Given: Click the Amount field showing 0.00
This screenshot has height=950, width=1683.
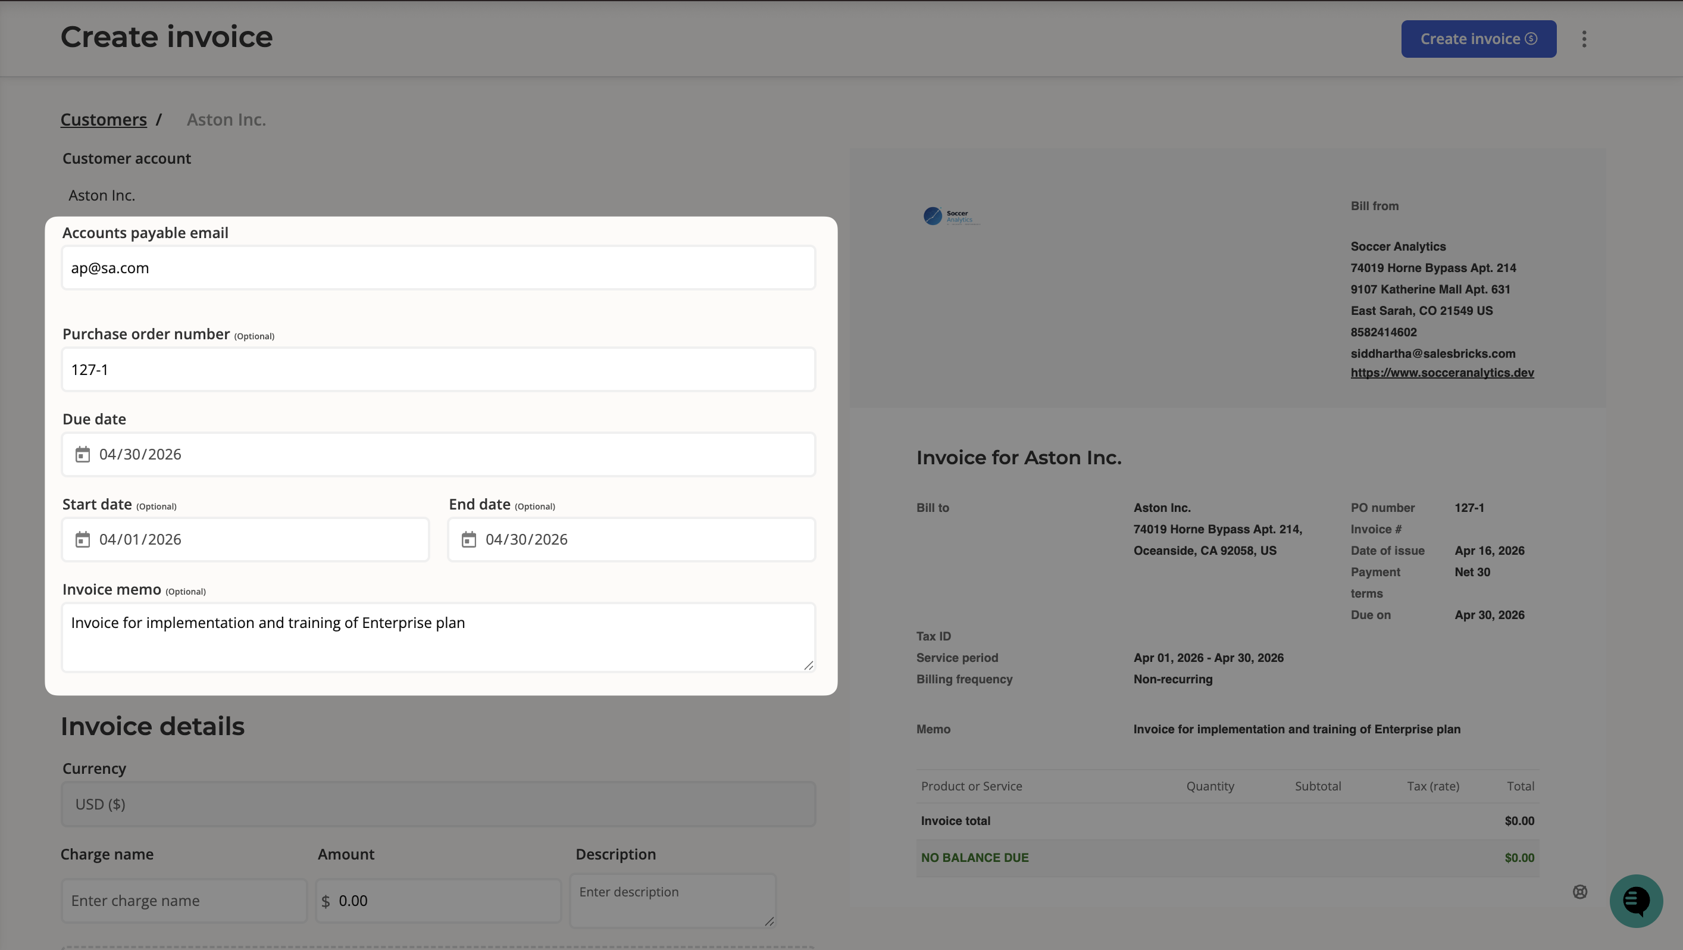Looking at the screenshot, I should tap(438, 901).
